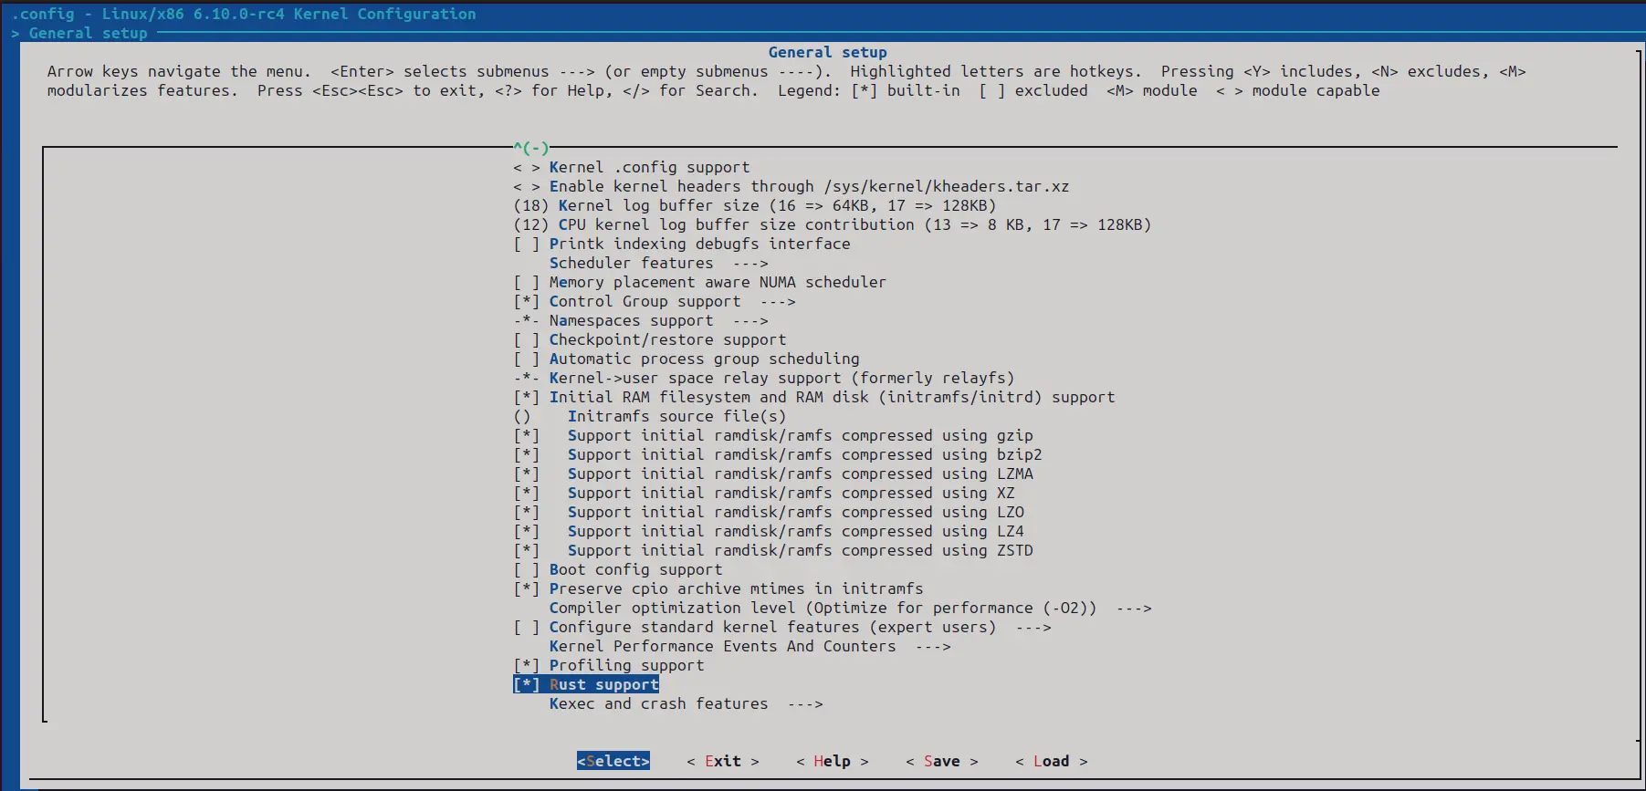Toggle ramdisk compressed using ZSTD
The height and width of the screenshot is (791, 1646).
coord(773,550)
